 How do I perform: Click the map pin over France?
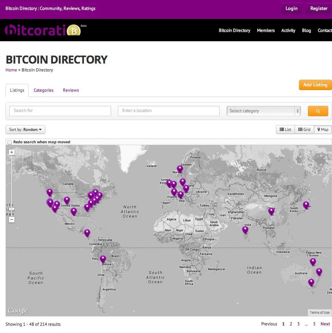[x=174, y=192]
